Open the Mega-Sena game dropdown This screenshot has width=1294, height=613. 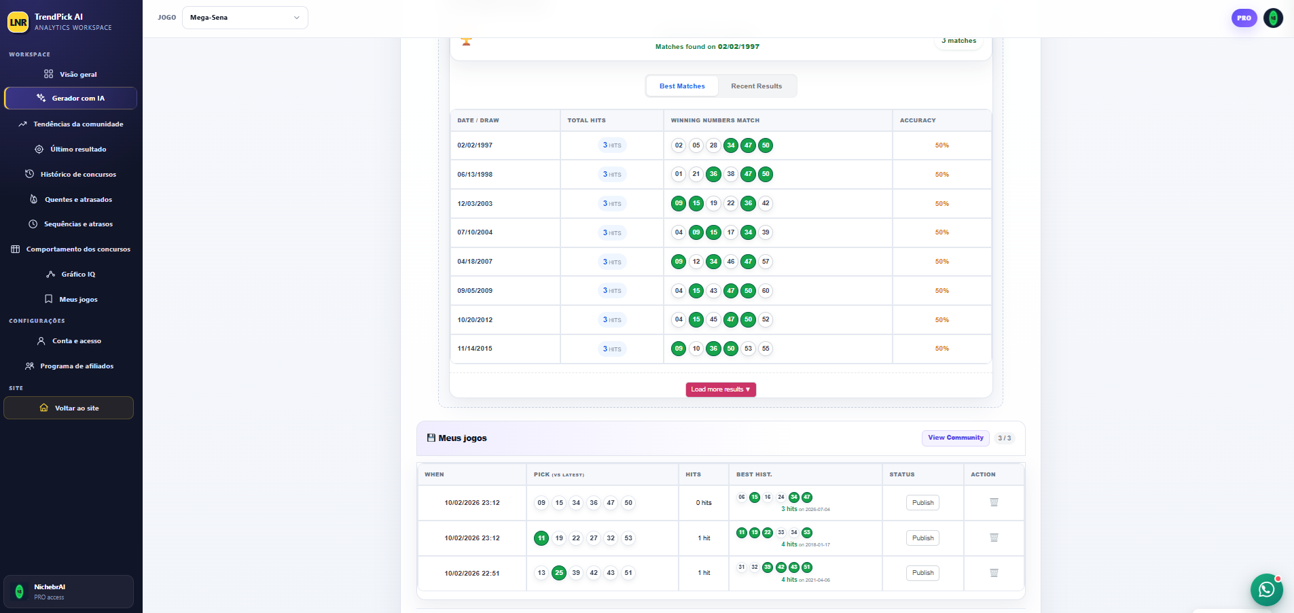(x=245, y=18)
